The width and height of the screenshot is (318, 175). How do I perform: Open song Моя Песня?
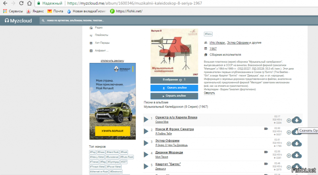coord(162,157)
